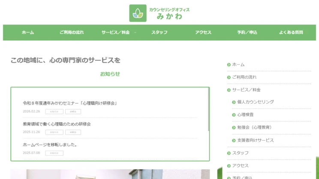Click the arrow icon beside 心理検査
The image size is (319, 179).
[x=234, y=115]
